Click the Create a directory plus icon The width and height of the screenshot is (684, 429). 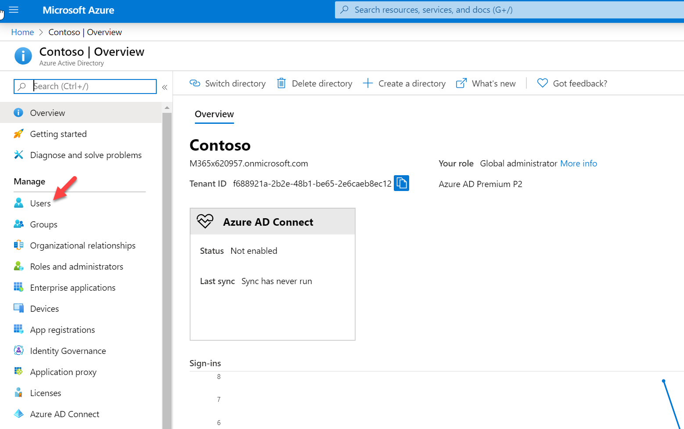point(368,83)
